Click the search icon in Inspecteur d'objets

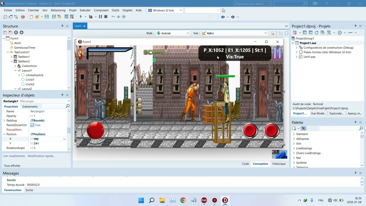68,106
